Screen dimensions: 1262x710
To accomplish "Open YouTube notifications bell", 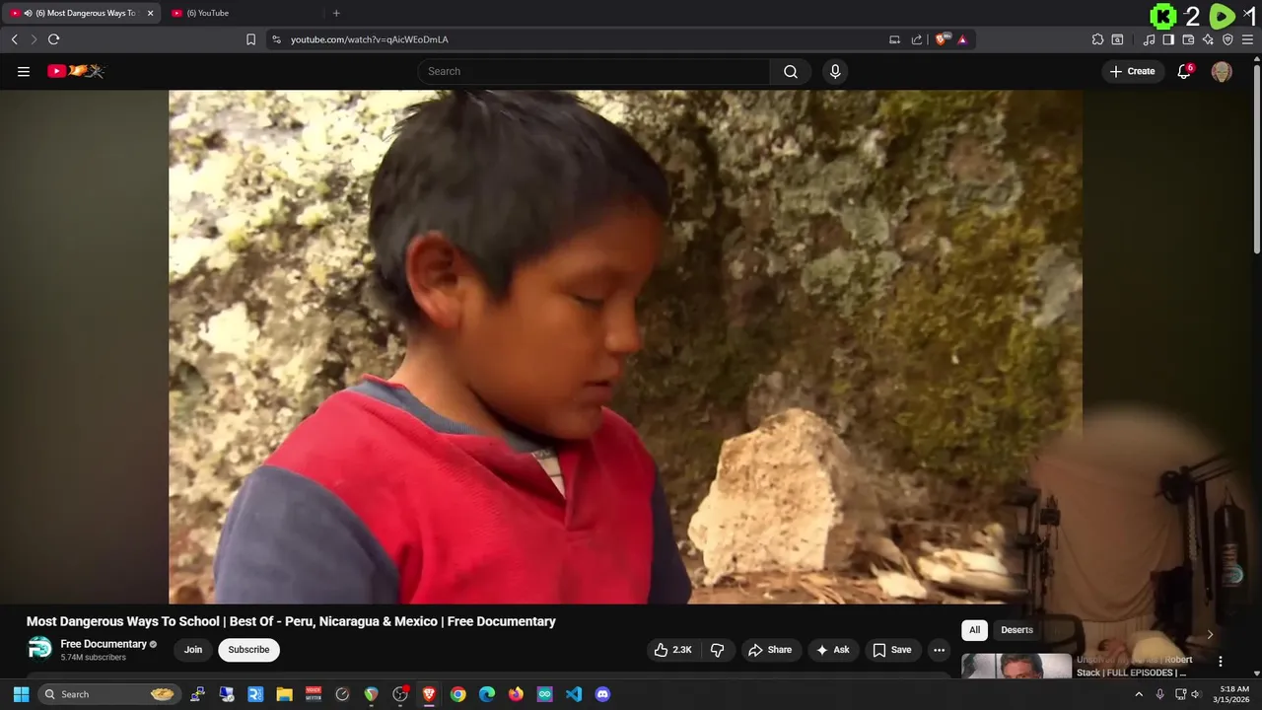I will [1184, 71].
